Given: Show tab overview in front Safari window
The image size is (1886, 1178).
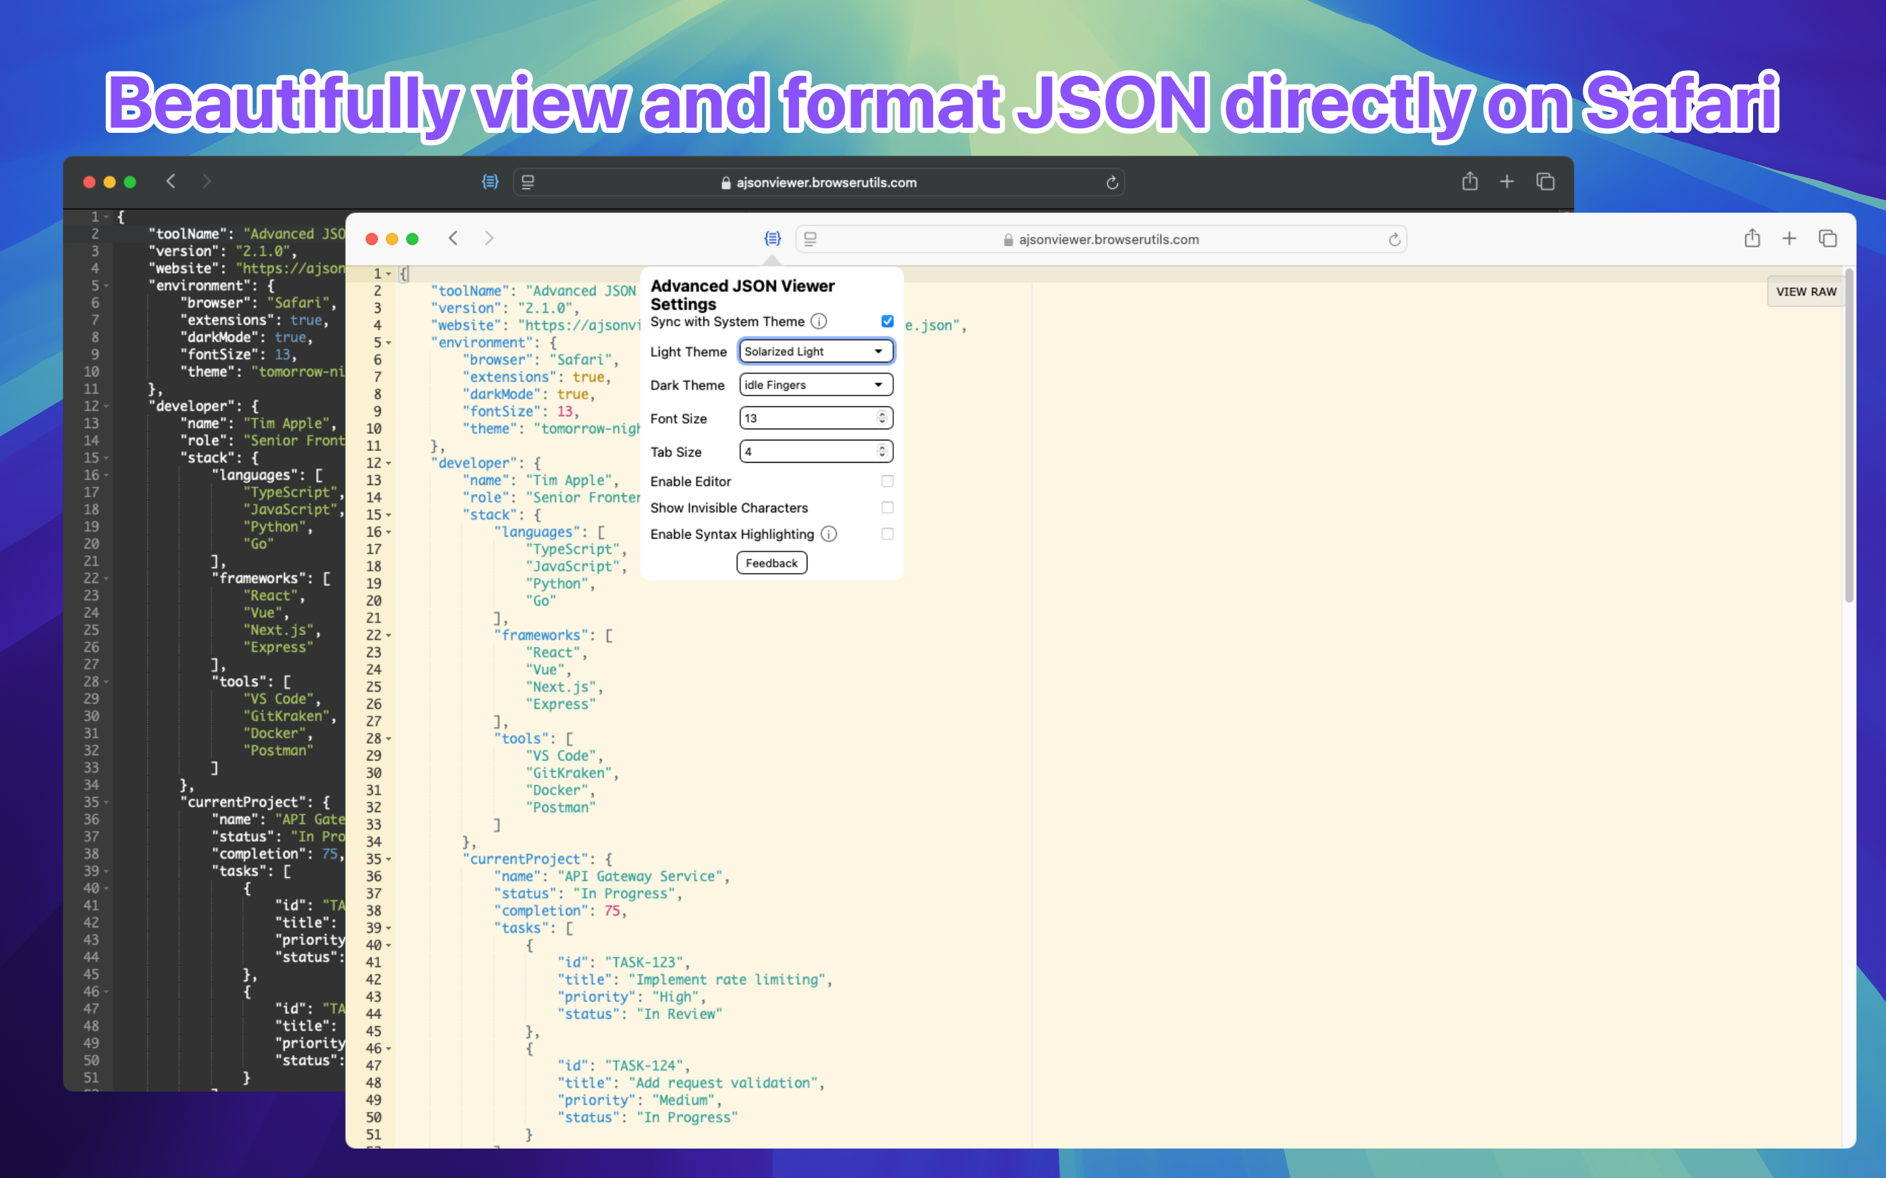Looking at the screenshot, I should [1828, 238].
